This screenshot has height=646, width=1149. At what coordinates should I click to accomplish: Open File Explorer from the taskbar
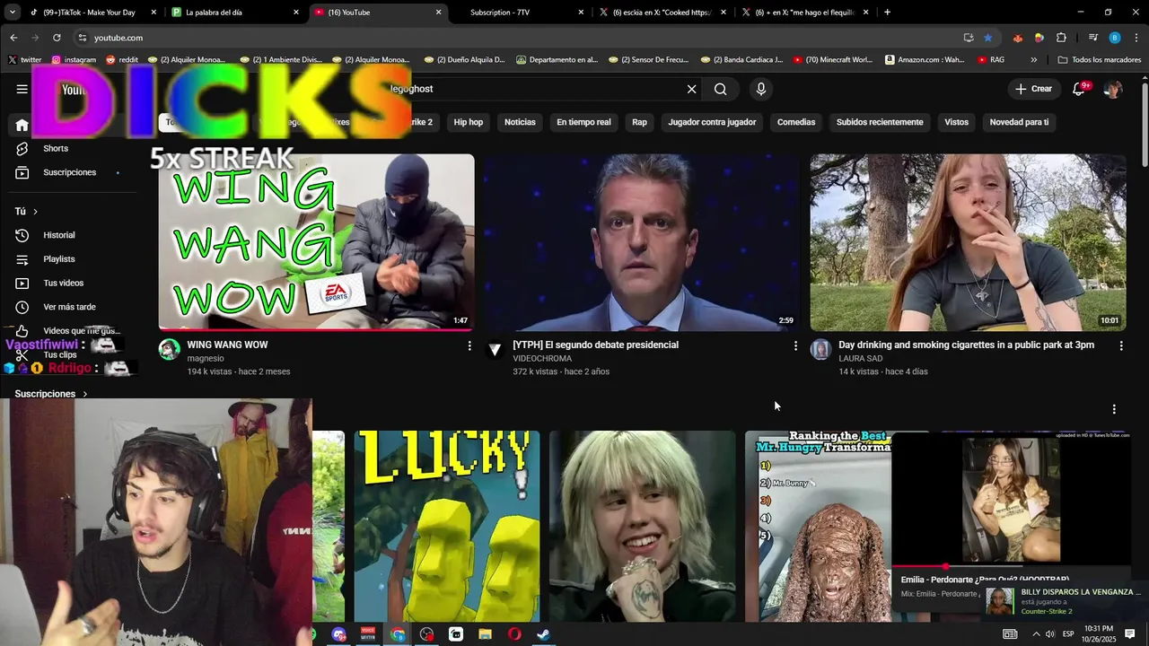485,634
